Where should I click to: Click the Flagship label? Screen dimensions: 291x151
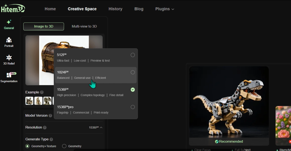point(62,112)
